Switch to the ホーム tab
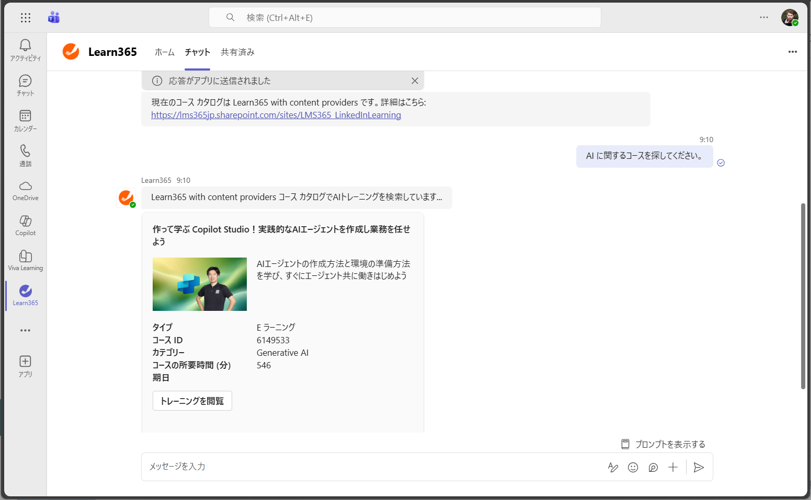This screenshot has height=500, width=811. tap(165, 52)
